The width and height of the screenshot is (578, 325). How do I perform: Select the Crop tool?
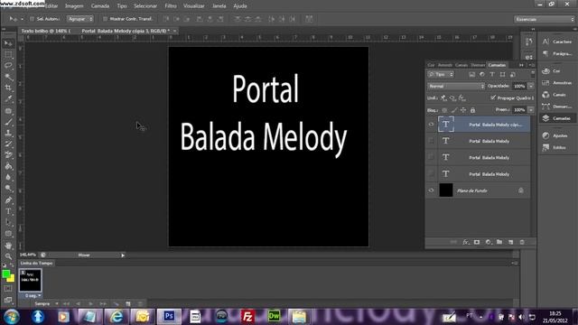pos(8,88)
